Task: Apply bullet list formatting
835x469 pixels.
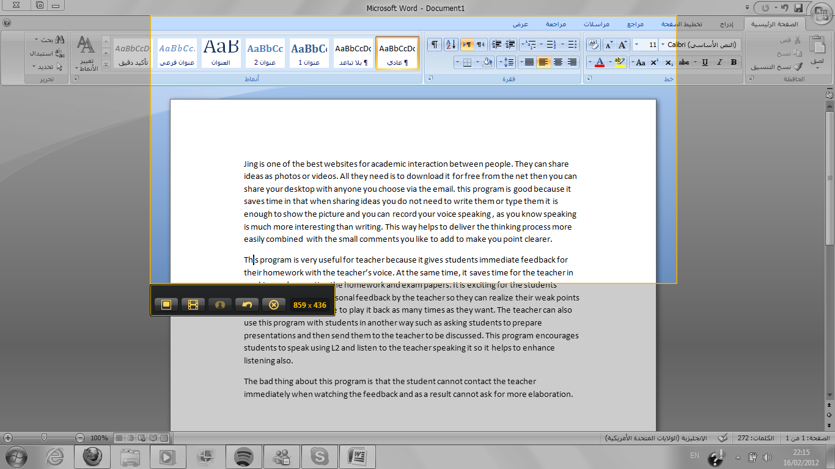Action: point(573,45)
